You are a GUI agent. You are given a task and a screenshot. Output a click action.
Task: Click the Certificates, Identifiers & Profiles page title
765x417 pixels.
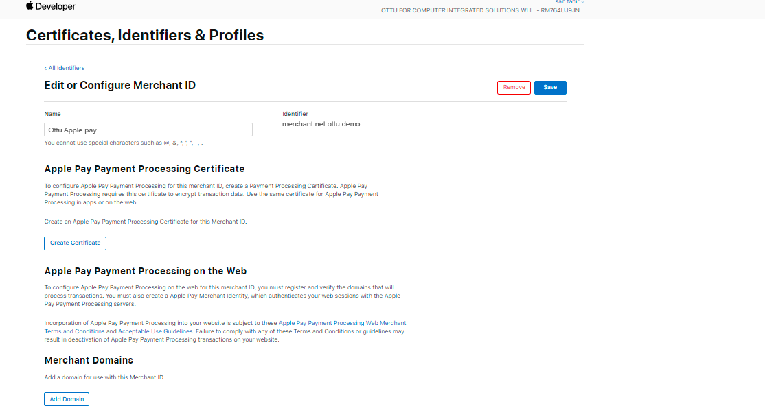145,36
